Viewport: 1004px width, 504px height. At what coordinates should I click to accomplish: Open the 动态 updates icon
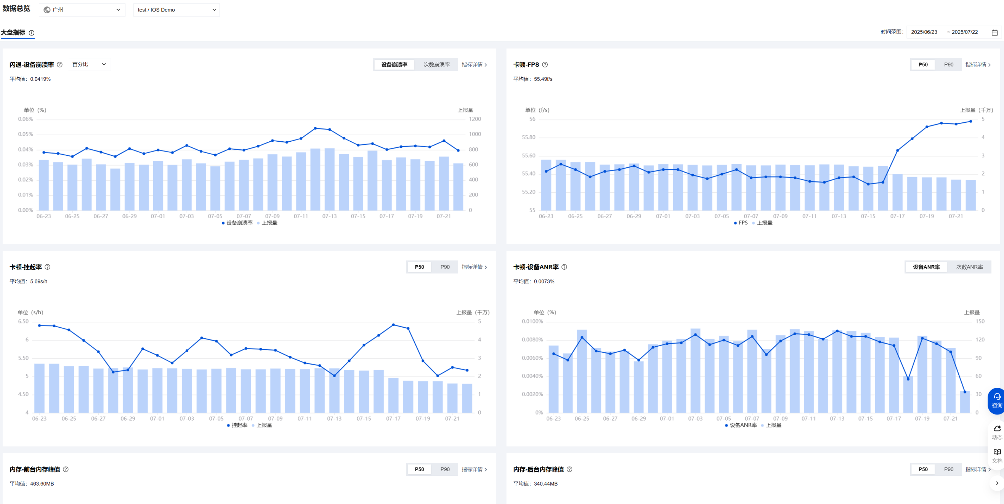(997, 432)
